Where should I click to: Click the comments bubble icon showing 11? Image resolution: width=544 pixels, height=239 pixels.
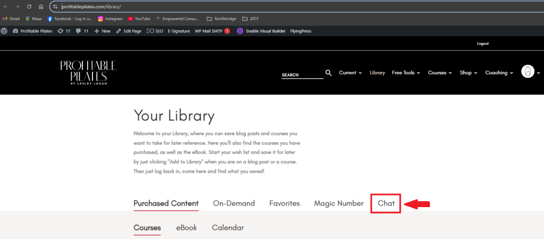pos(82,31)
